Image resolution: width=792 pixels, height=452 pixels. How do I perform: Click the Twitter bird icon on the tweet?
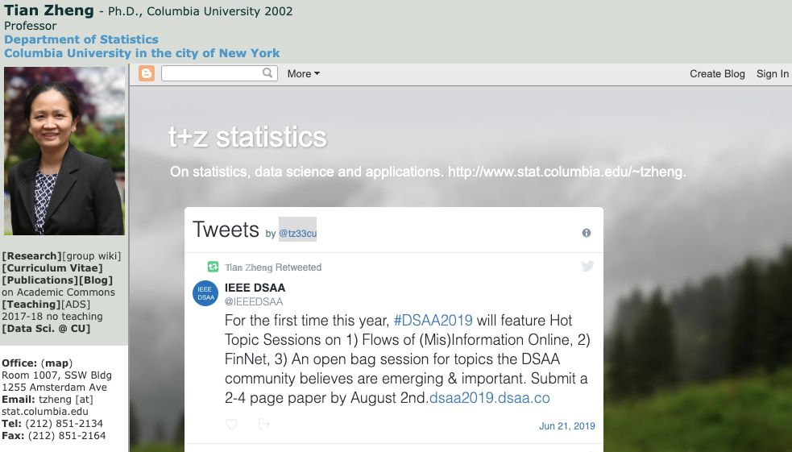click(x=587, y=266)
